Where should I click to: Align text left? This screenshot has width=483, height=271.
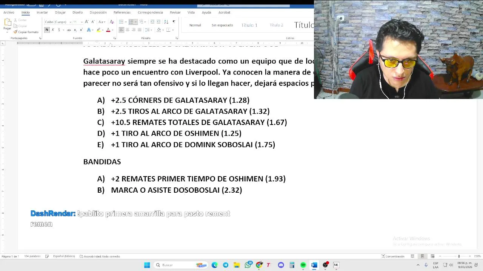[122, 30]
